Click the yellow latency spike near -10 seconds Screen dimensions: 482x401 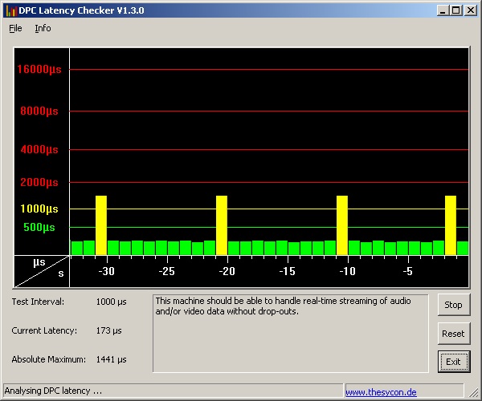coord(342,225)
